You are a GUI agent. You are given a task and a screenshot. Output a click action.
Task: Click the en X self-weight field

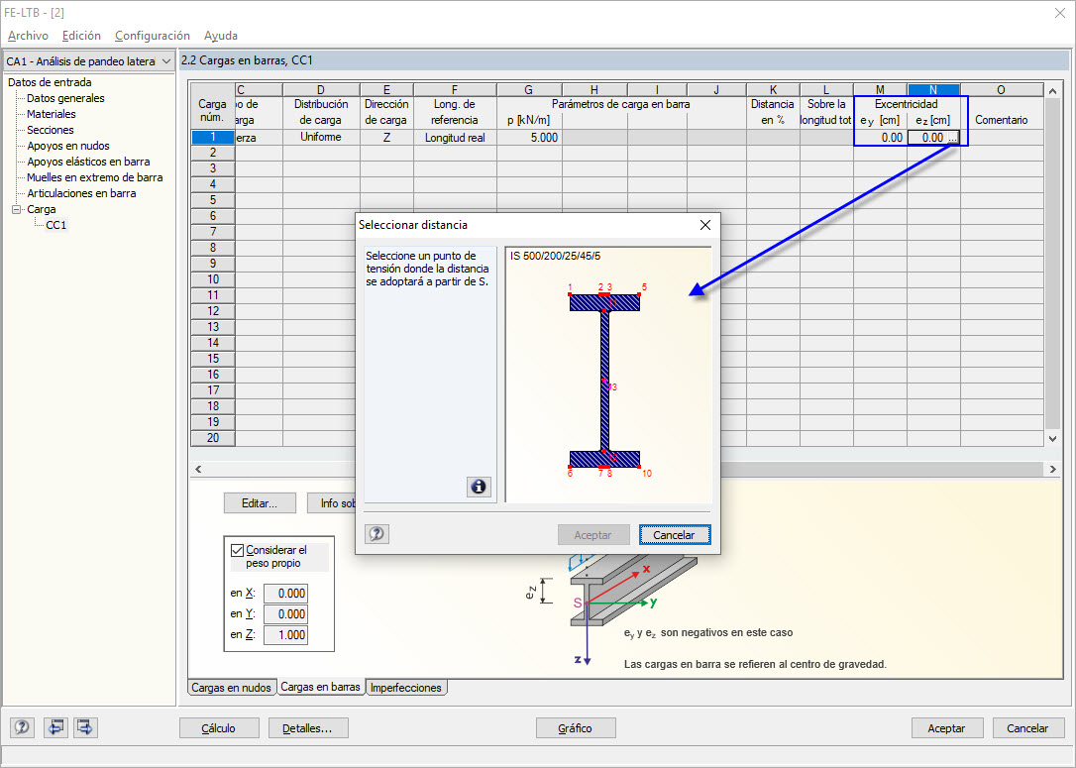click(285, 593)
